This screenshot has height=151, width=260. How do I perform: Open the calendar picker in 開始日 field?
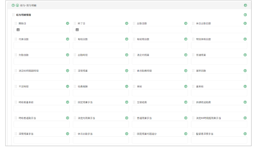click(18, 30)
